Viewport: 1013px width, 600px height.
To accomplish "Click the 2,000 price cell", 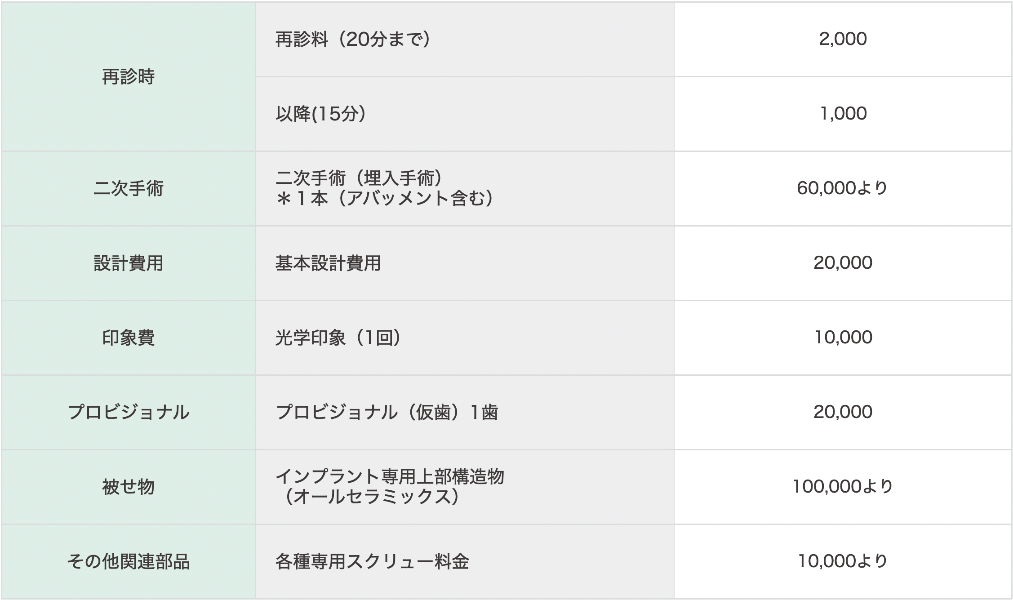I will pyautogui.click(x=842, y=39).
